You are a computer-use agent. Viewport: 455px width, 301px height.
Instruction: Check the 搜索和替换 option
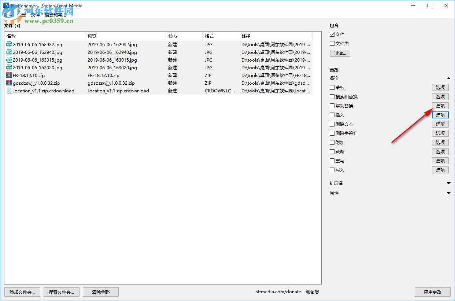[332, 96]
